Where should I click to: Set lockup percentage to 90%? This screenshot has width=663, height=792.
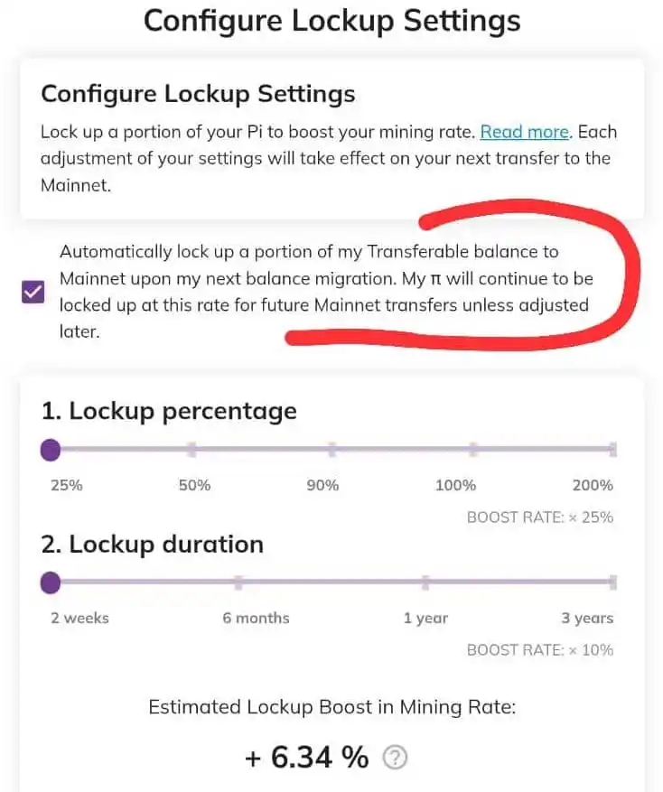(332, 449)
